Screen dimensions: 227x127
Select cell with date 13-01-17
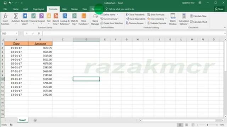pos(16,95)
